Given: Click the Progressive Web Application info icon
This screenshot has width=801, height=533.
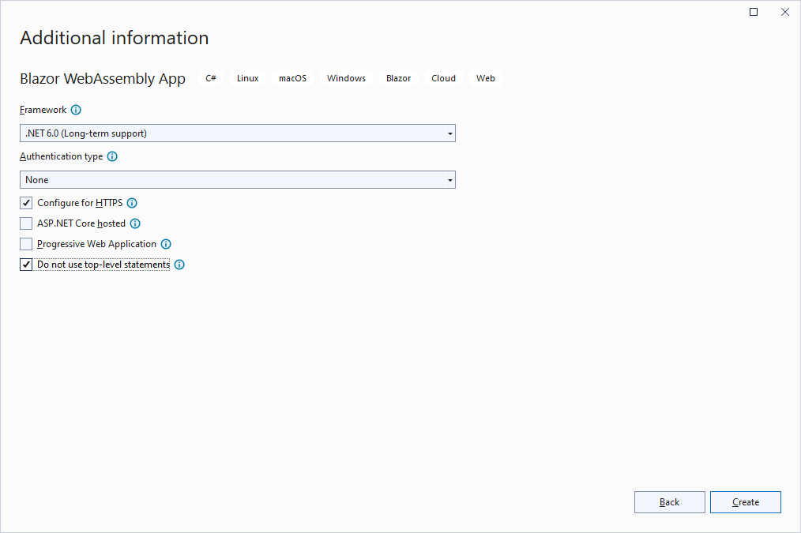Looking at the screenshot, I should pos(166,244).
